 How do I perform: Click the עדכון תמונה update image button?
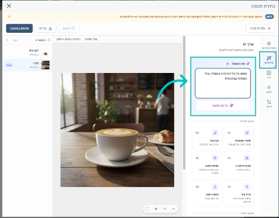click(x=223, y=105)
